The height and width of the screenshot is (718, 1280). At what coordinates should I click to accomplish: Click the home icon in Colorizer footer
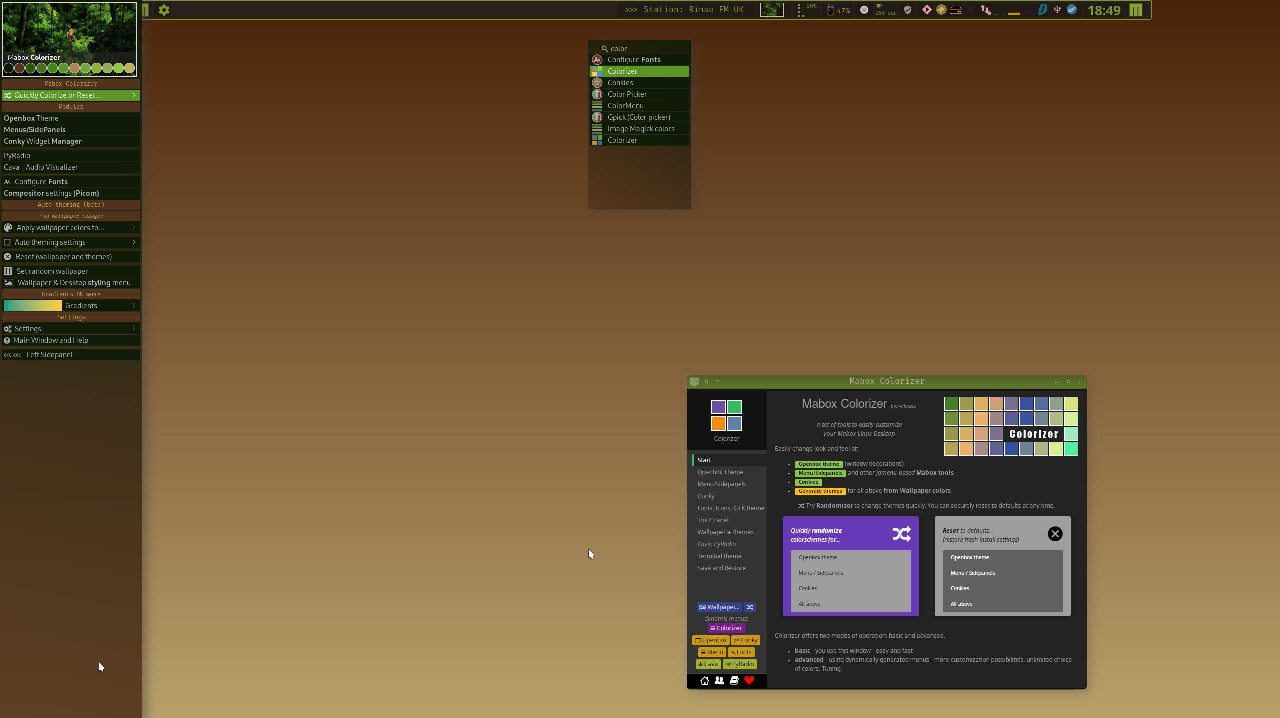click(704, 680)
